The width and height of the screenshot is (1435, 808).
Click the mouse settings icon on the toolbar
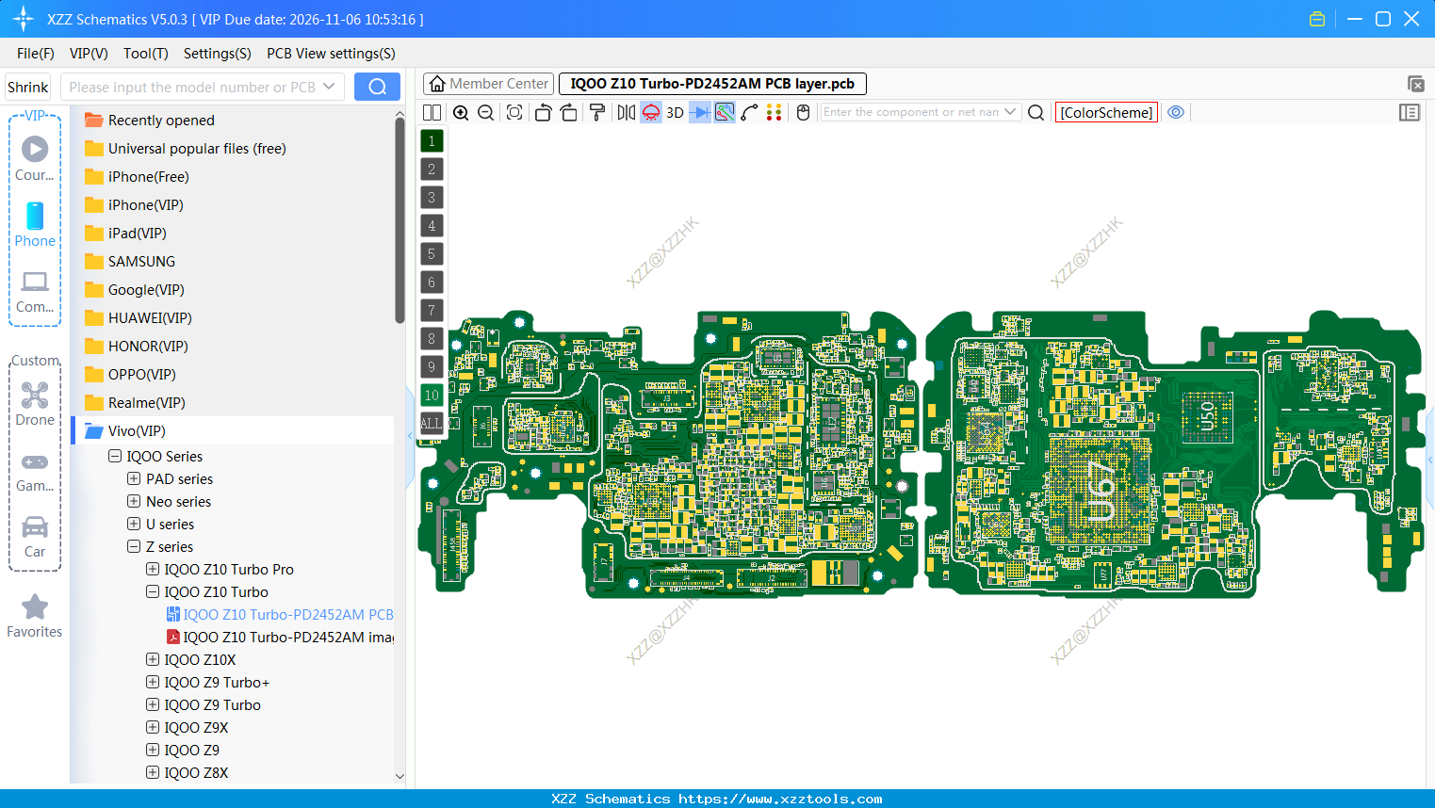(802, 112)
